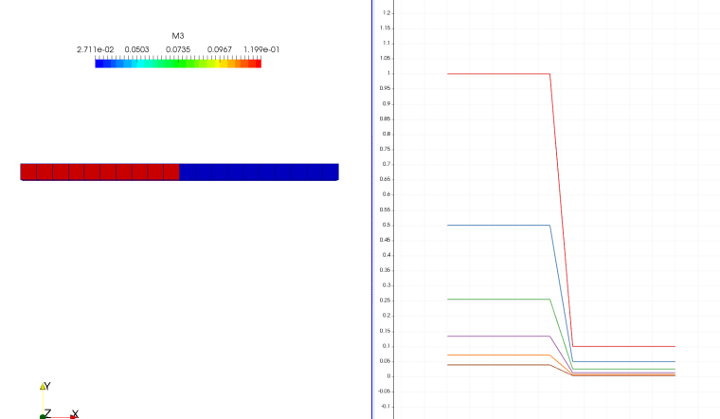Click the Y arrow of the orientation axes
The image size is (720, 419).
[x=43, y=387]
